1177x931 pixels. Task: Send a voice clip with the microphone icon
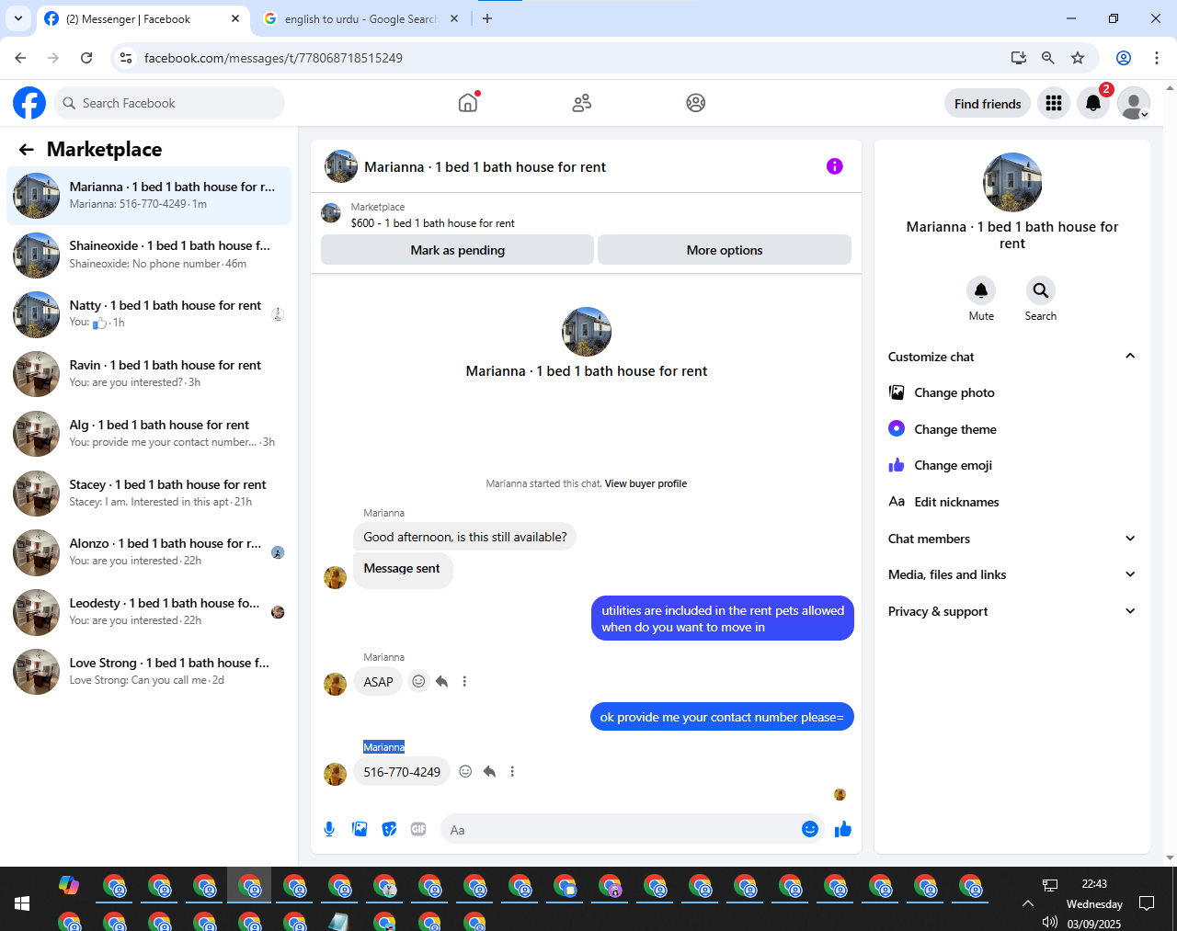coord(329,829)
